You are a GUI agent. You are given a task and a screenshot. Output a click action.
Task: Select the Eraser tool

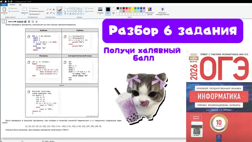[48, 13]
